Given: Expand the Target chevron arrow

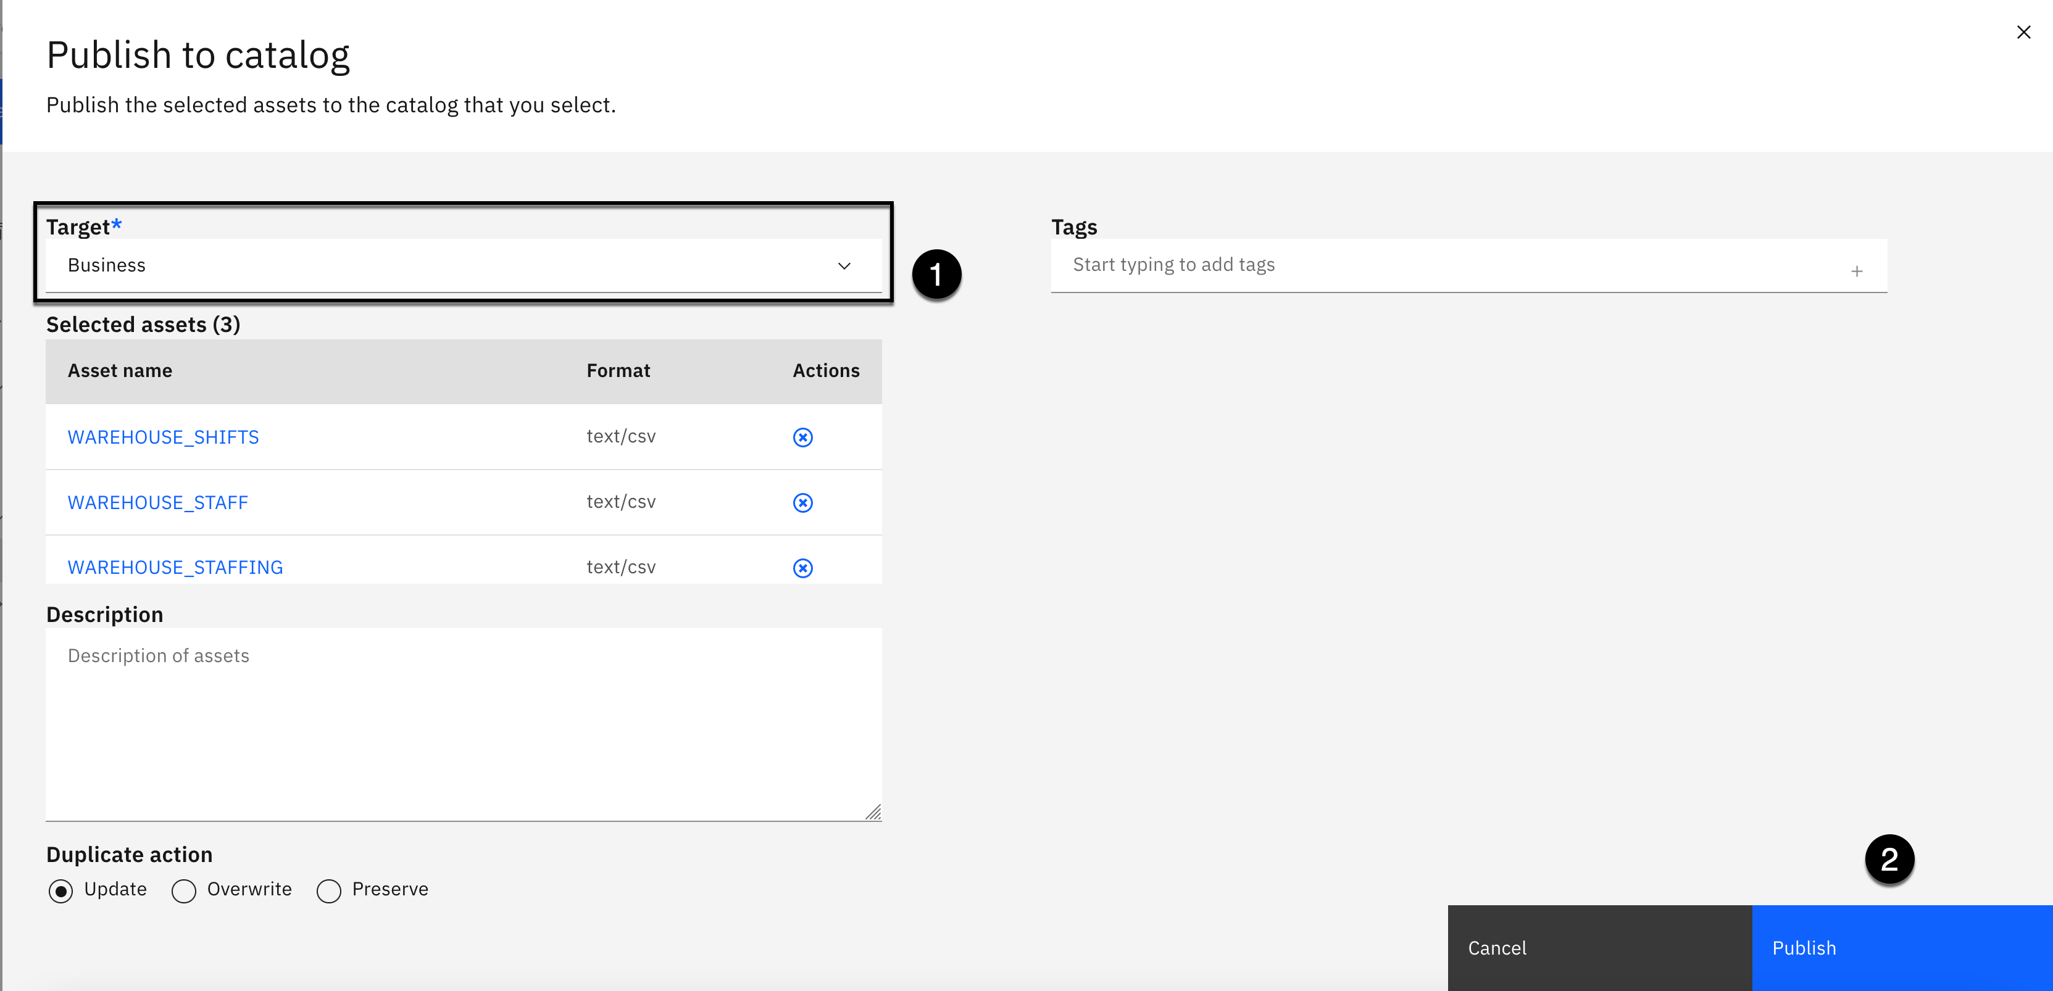Looking at the screenshot, I should (844, 266).
